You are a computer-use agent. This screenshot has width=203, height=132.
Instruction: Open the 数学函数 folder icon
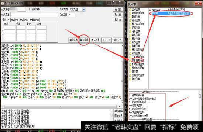click(130, 35)
